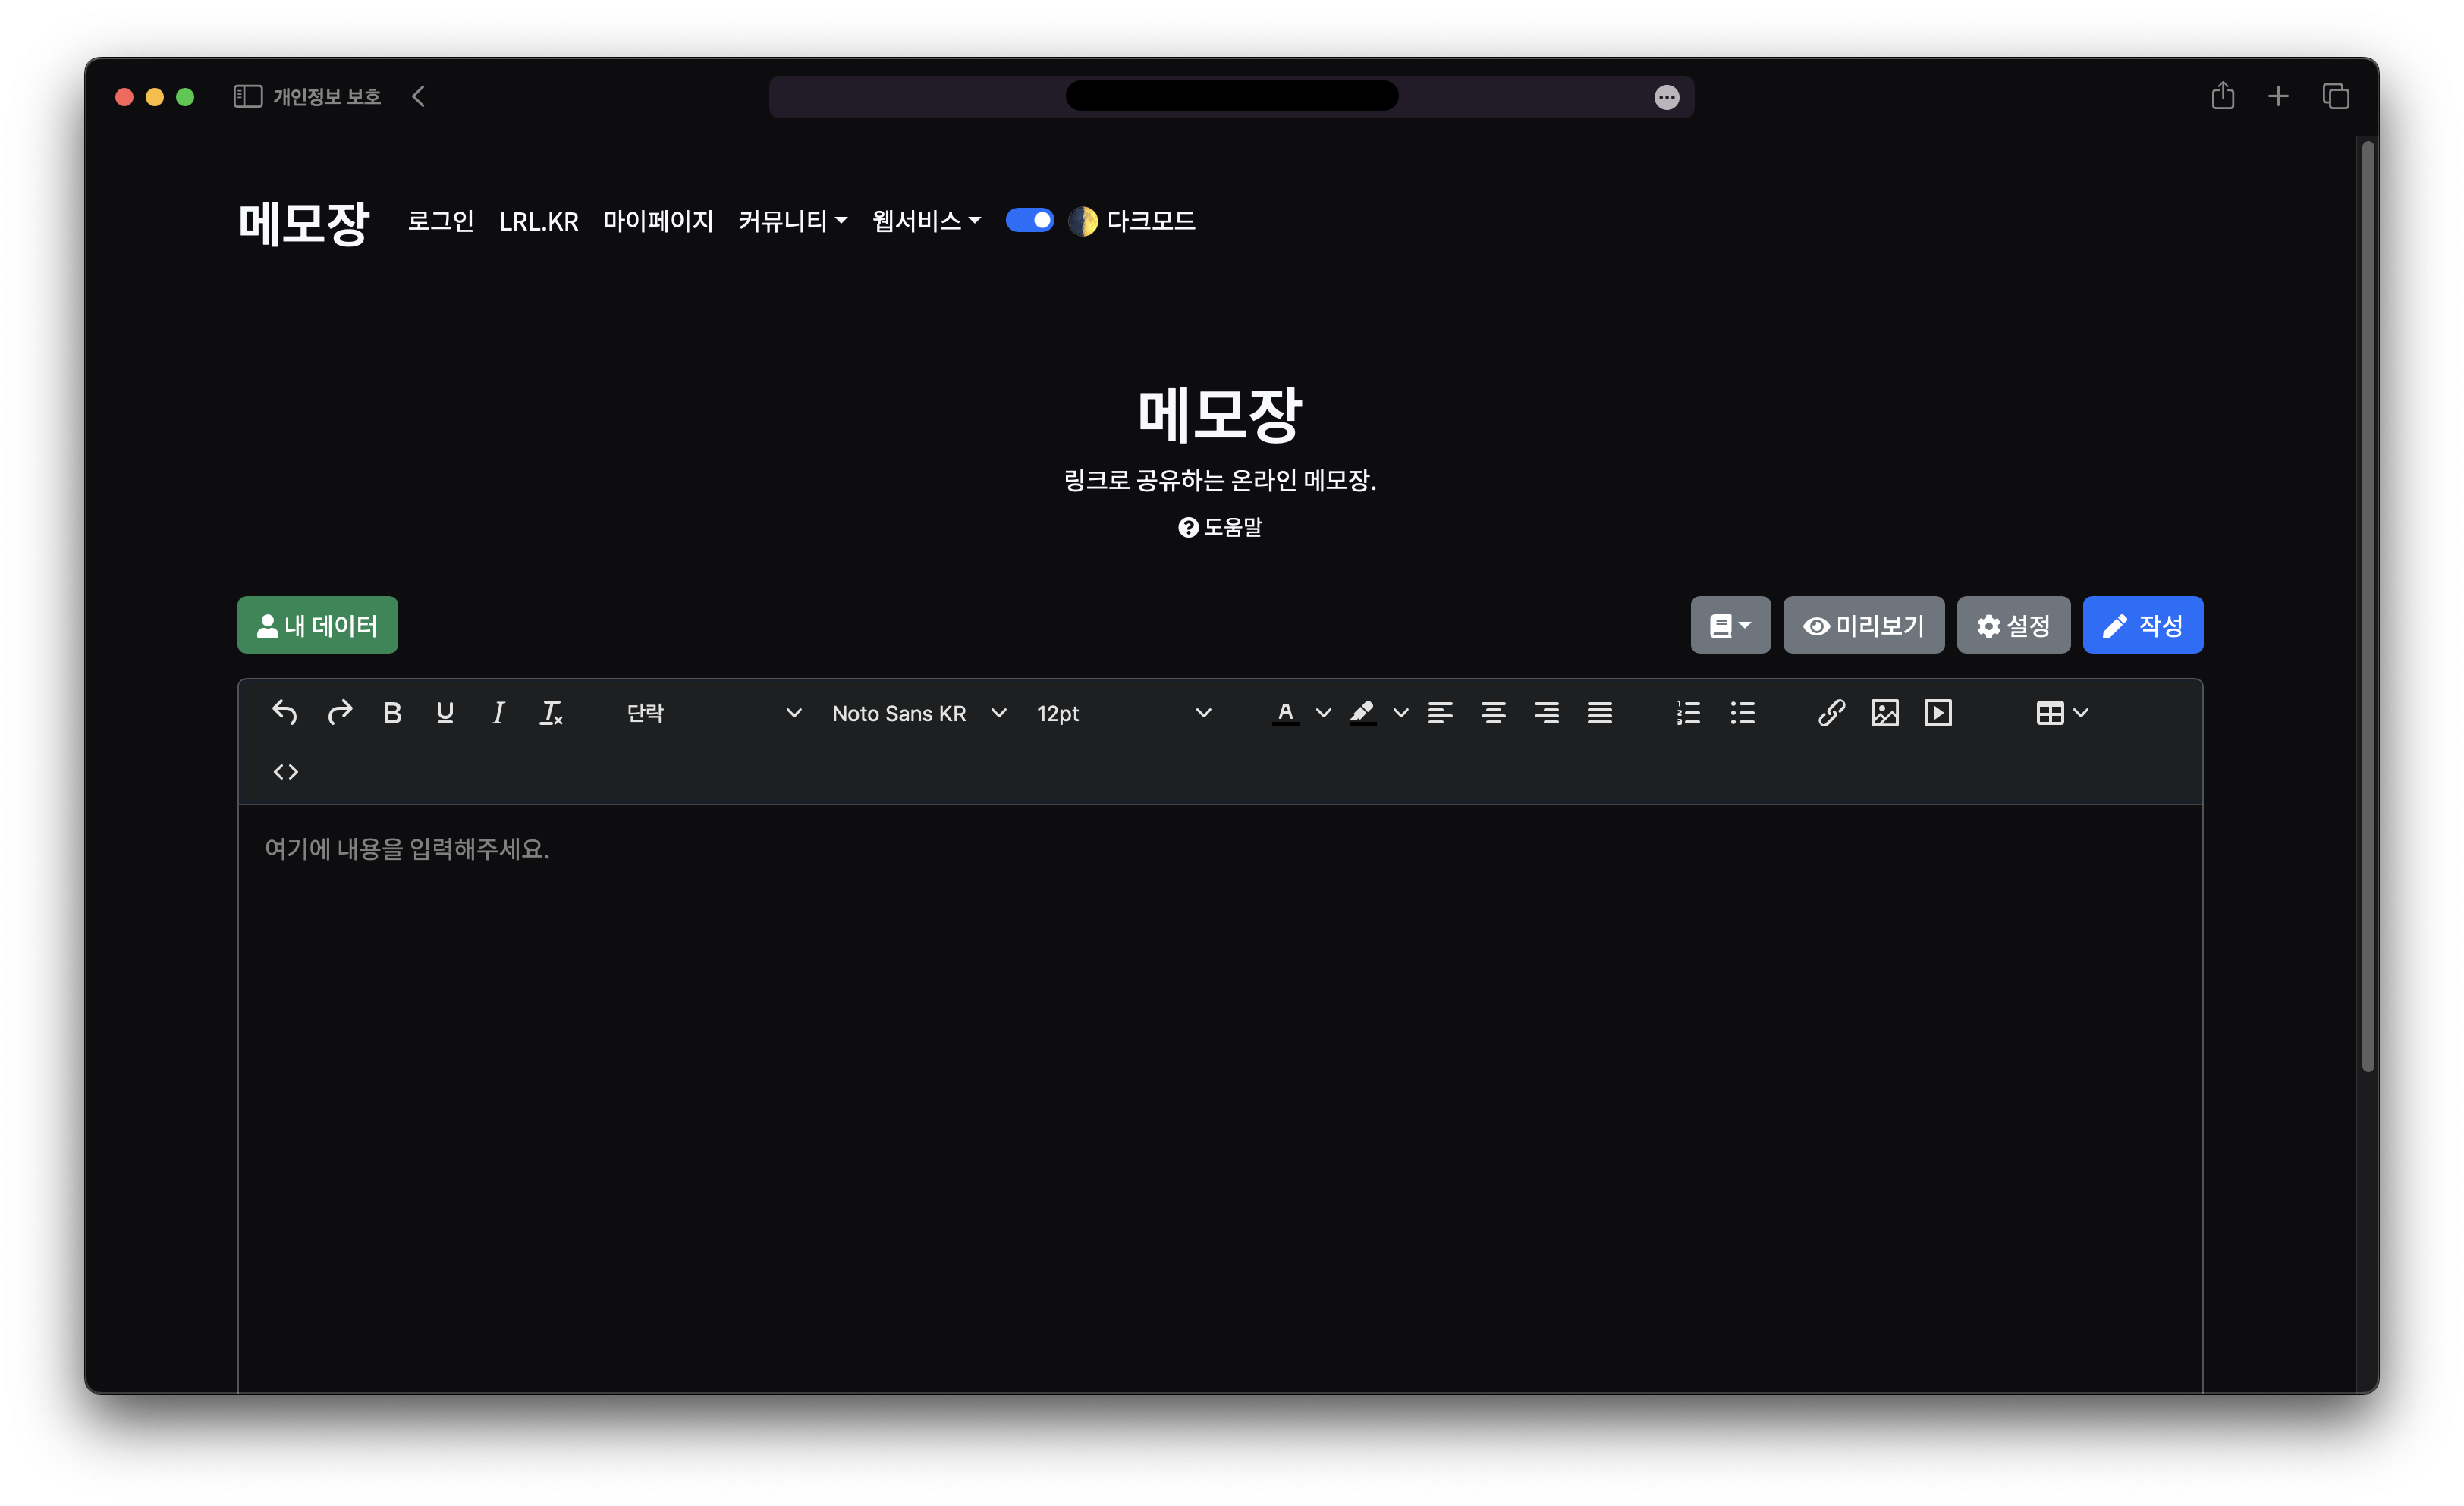This screenshot has height=1506, width=2464.
Task: Open the 도움말 help link
Action: (x=1220, y=527)
